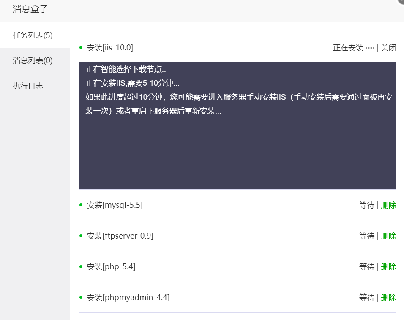404x320 pixels.
Task: Click log line starting with 如果此进度超过10分钟
Action: tap(239, 104)
